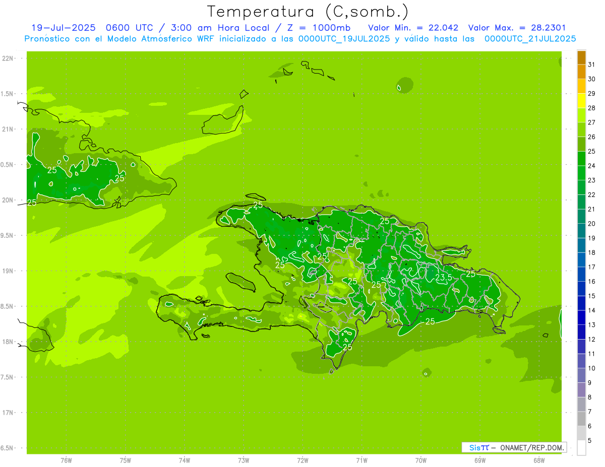The image size is (605, 467).
Task: Click the "19N" latitude axis label
Action: tap(8, 271)
